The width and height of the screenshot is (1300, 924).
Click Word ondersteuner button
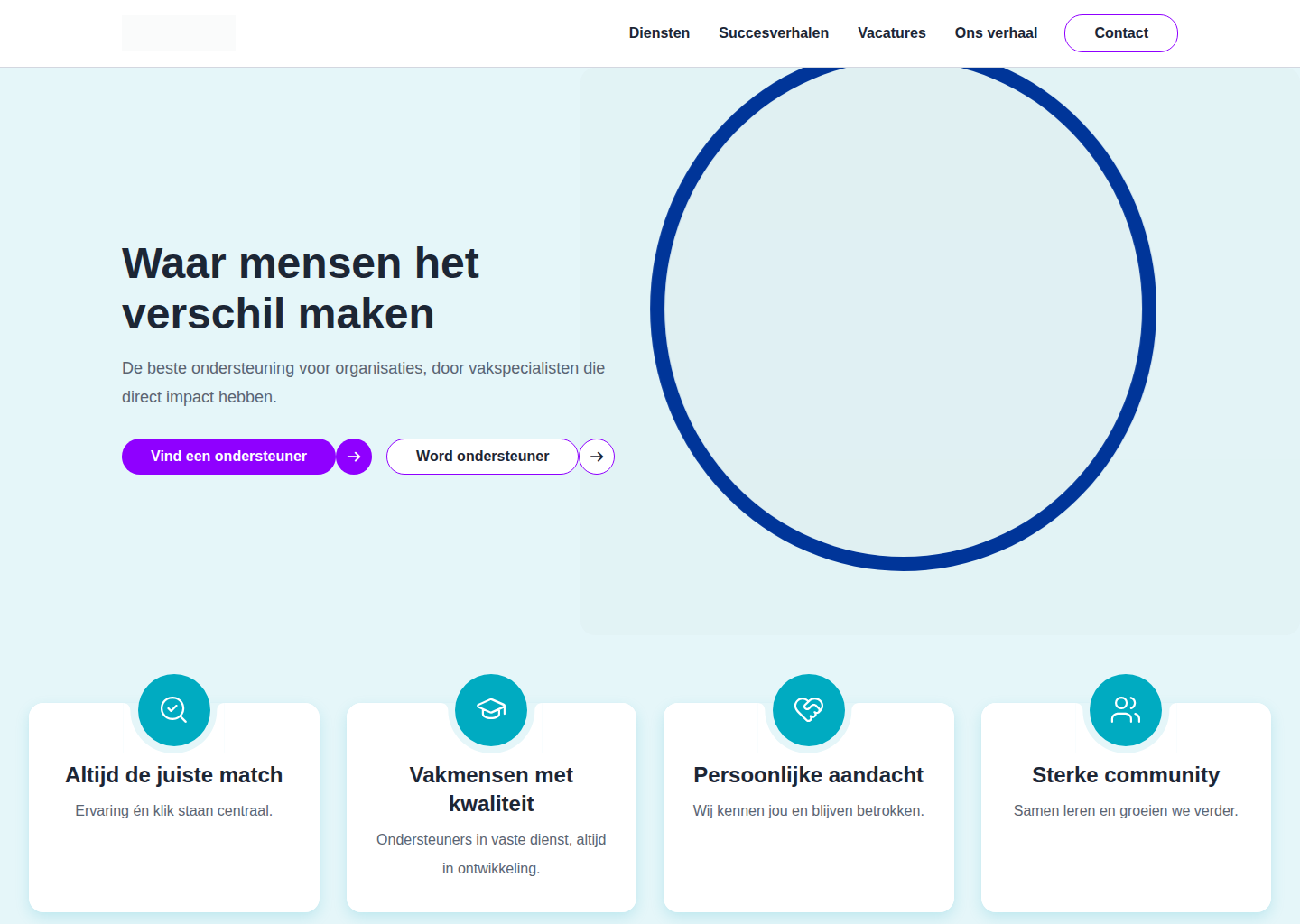[482, 457]
